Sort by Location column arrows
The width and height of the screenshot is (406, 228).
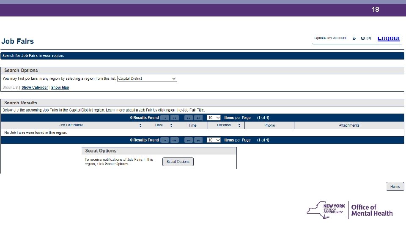pos(239,125)
